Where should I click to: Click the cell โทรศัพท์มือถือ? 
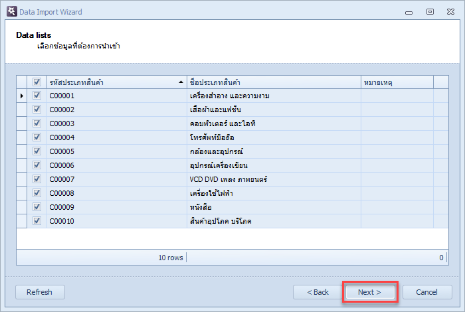[x=274, y=137]
